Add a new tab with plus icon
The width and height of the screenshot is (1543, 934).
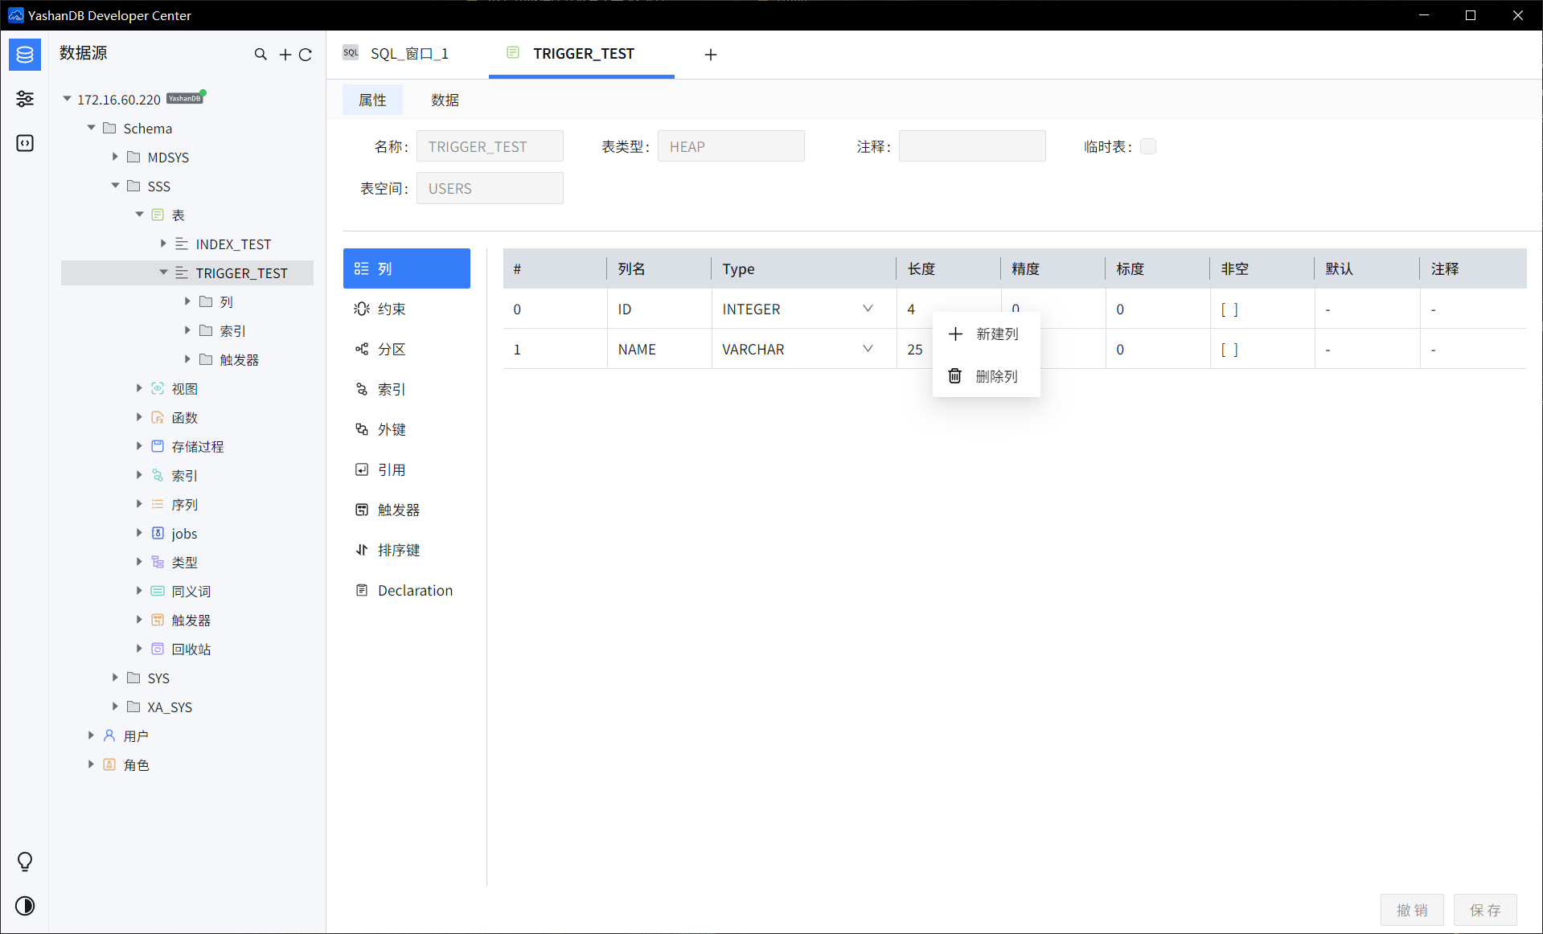pos(711,55)
